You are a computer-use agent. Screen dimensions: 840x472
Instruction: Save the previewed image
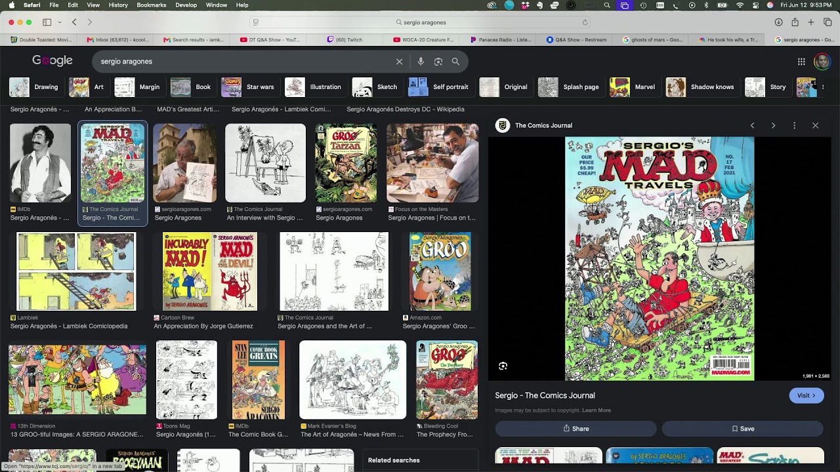tap(743, 429)
